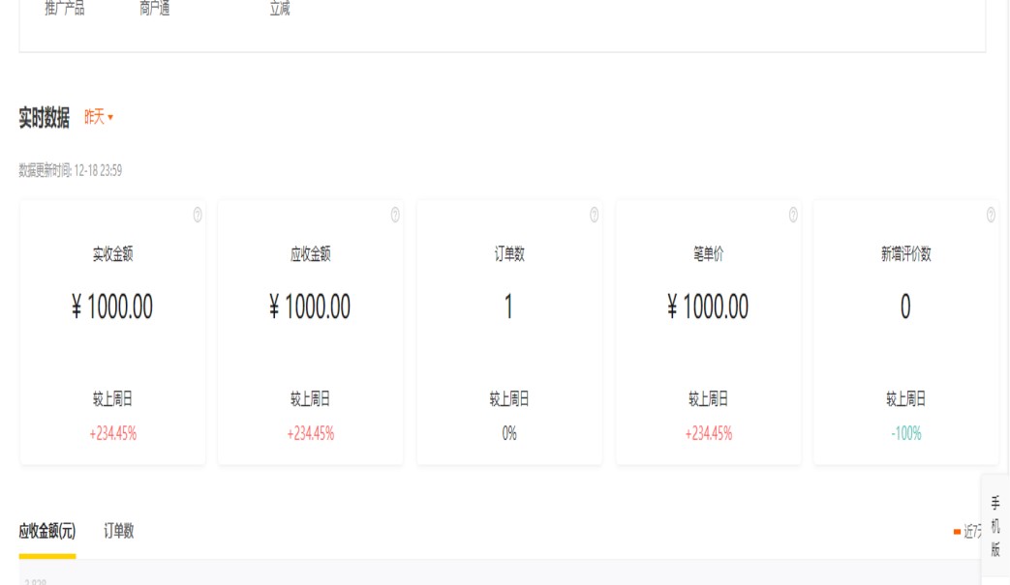This screenshot has width=1010, height=585.
Task: Select the 推广产品 label
Action: [65, 10]
